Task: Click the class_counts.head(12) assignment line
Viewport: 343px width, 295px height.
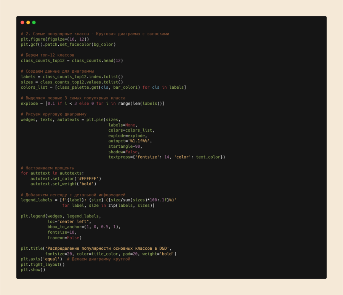Action: [72, 61]
